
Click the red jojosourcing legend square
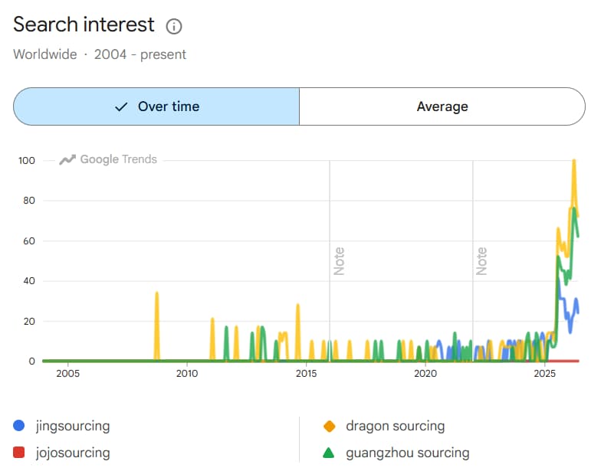tap(18, 452)
